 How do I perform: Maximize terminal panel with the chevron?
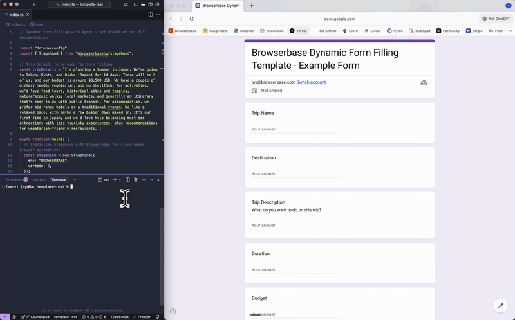(151, 180)
